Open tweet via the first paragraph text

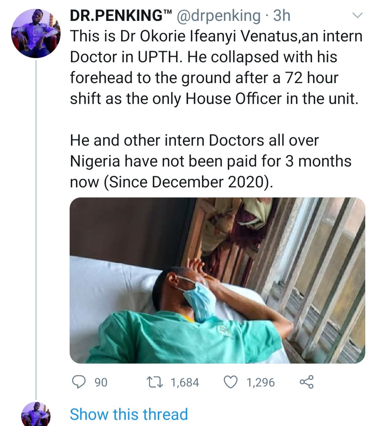coord(216,67)
